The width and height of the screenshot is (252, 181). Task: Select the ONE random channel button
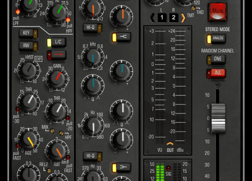click(216, 59)
